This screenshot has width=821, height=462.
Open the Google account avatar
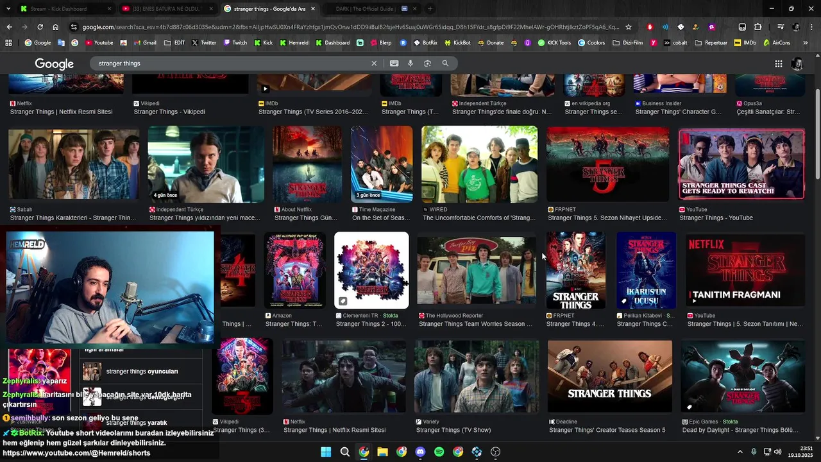click(x=797, y=64)
